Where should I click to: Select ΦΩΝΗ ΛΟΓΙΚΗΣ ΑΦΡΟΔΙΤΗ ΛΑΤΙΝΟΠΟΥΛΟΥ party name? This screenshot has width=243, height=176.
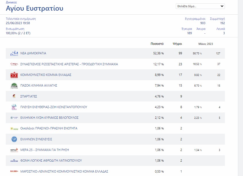click(x=51, y=160)
